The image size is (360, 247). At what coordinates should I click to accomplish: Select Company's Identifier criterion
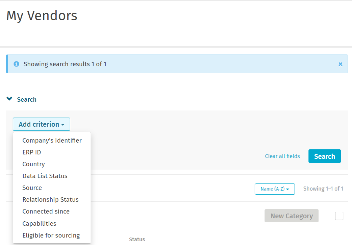[x=52, y=140]
